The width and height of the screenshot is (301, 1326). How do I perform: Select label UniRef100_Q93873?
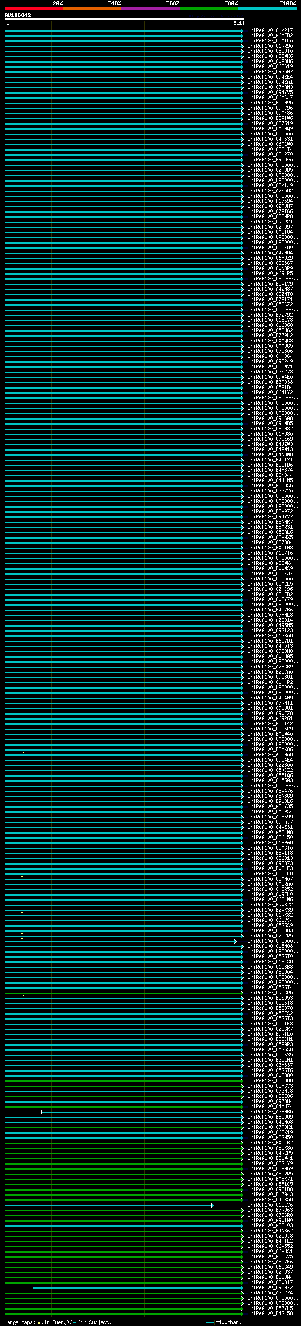tap(270, 864)
